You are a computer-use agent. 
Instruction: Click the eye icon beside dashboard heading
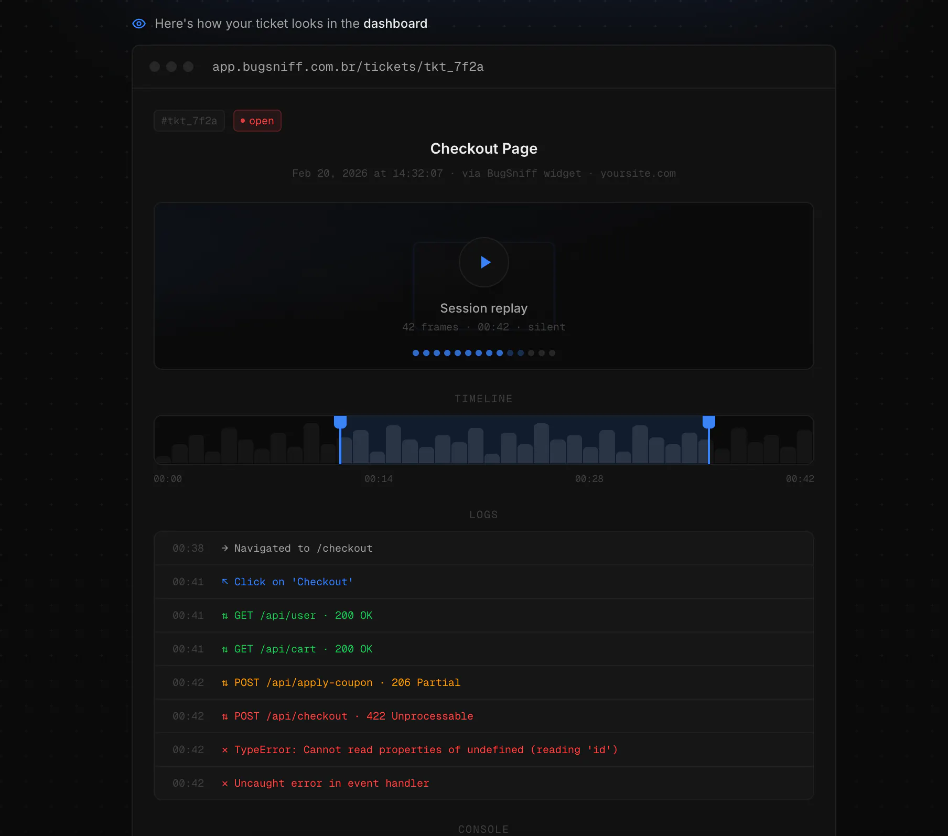click(139, 24)
